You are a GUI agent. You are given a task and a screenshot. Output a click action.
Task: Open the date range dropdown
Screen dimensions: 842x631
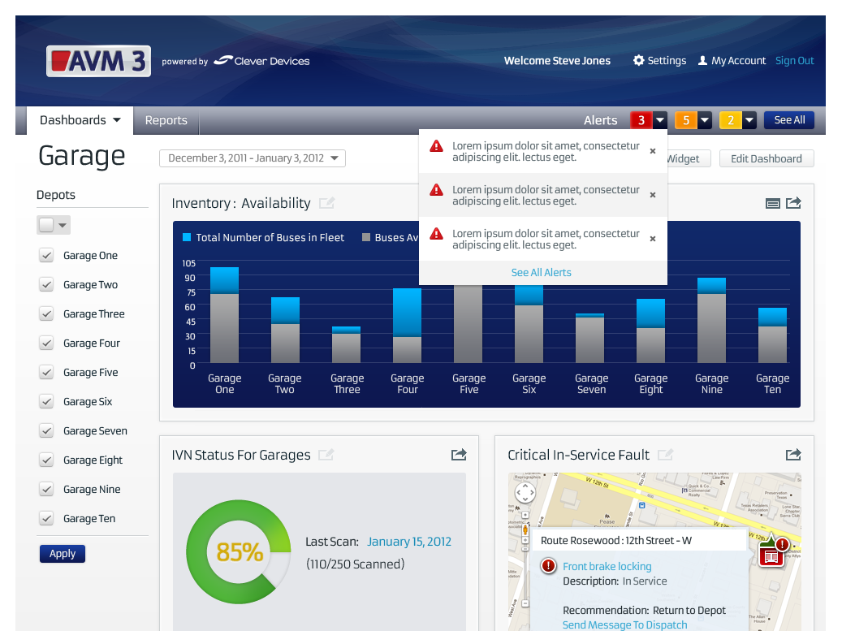click(x=253, y=158)
